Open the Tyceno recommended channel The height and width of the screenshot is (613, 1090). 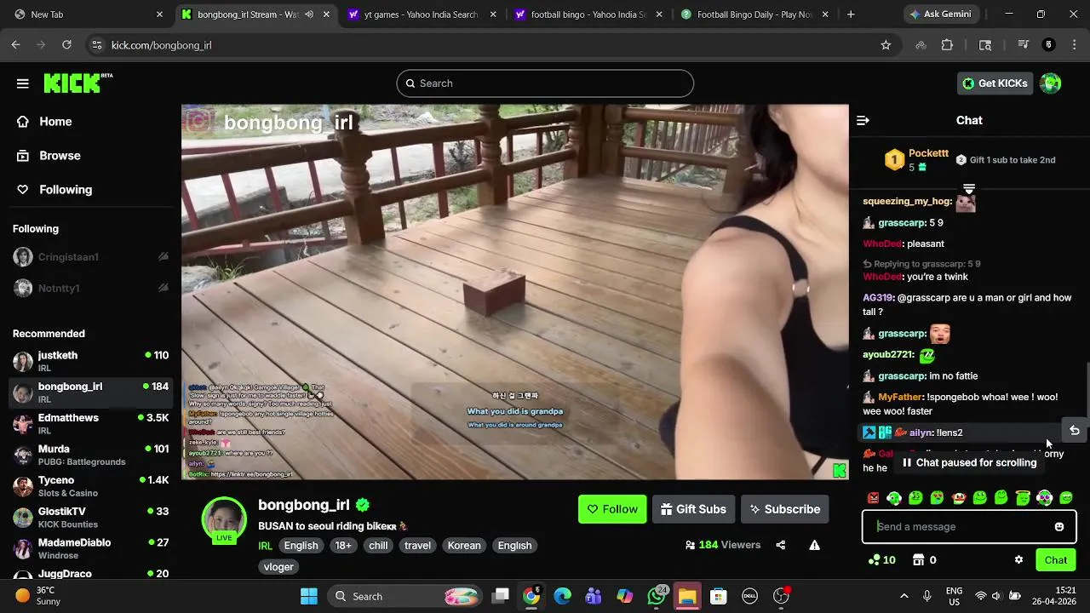pos(89,486)
